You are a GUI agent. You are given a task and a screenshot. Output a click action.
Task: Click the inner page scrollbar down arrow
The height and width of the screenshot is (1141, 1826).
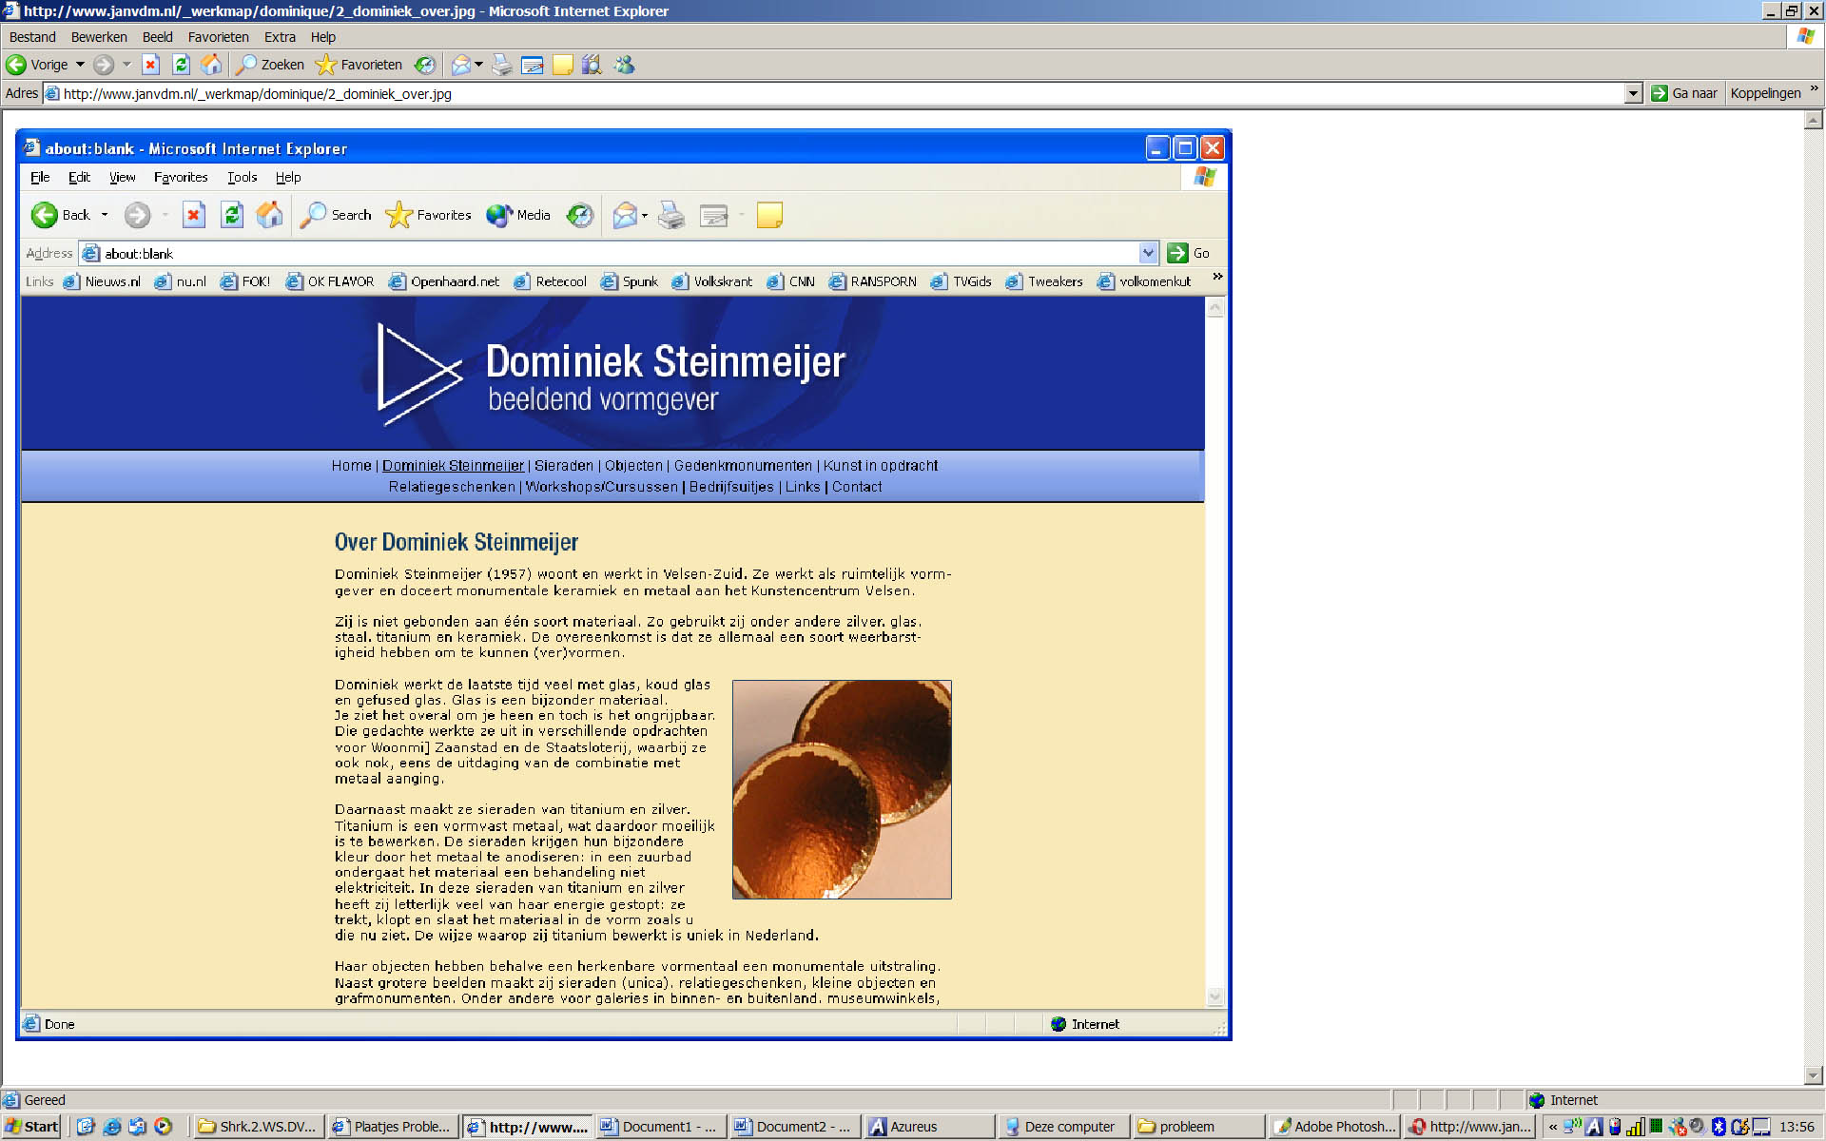(x=1214, y=996)
